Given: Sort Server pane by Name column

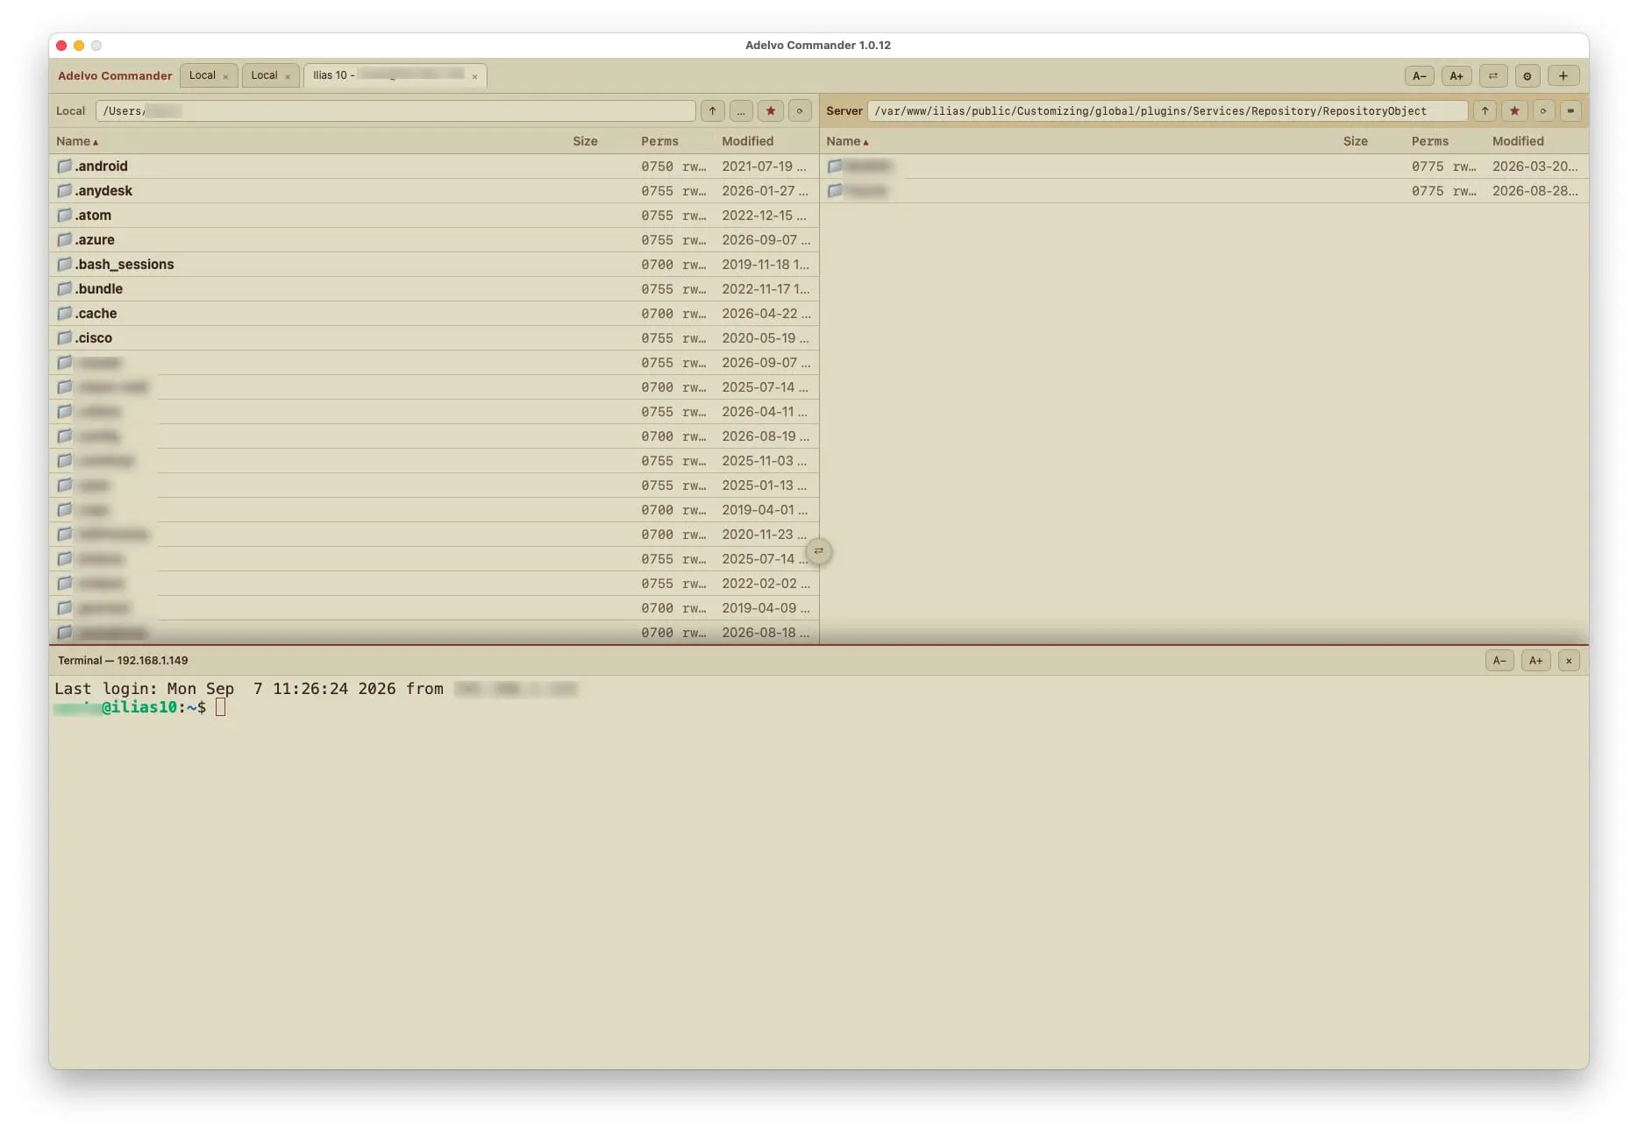Looking at the screenshot, I should [x=847, y=141].
